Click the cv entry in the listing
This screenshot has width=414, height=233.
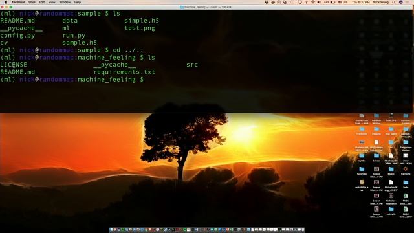(x=4, y=43)
